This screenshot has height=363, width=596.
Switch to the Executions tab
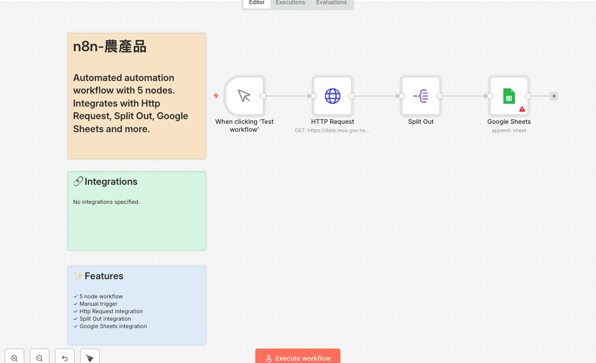290,3
